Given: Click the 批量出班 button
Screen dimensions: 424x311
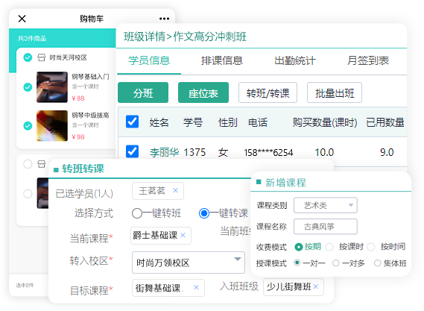Looking at the screenshot, I should coord(335,92).
